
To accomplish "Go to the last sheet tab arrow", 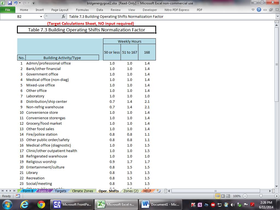I will [14, 191].
